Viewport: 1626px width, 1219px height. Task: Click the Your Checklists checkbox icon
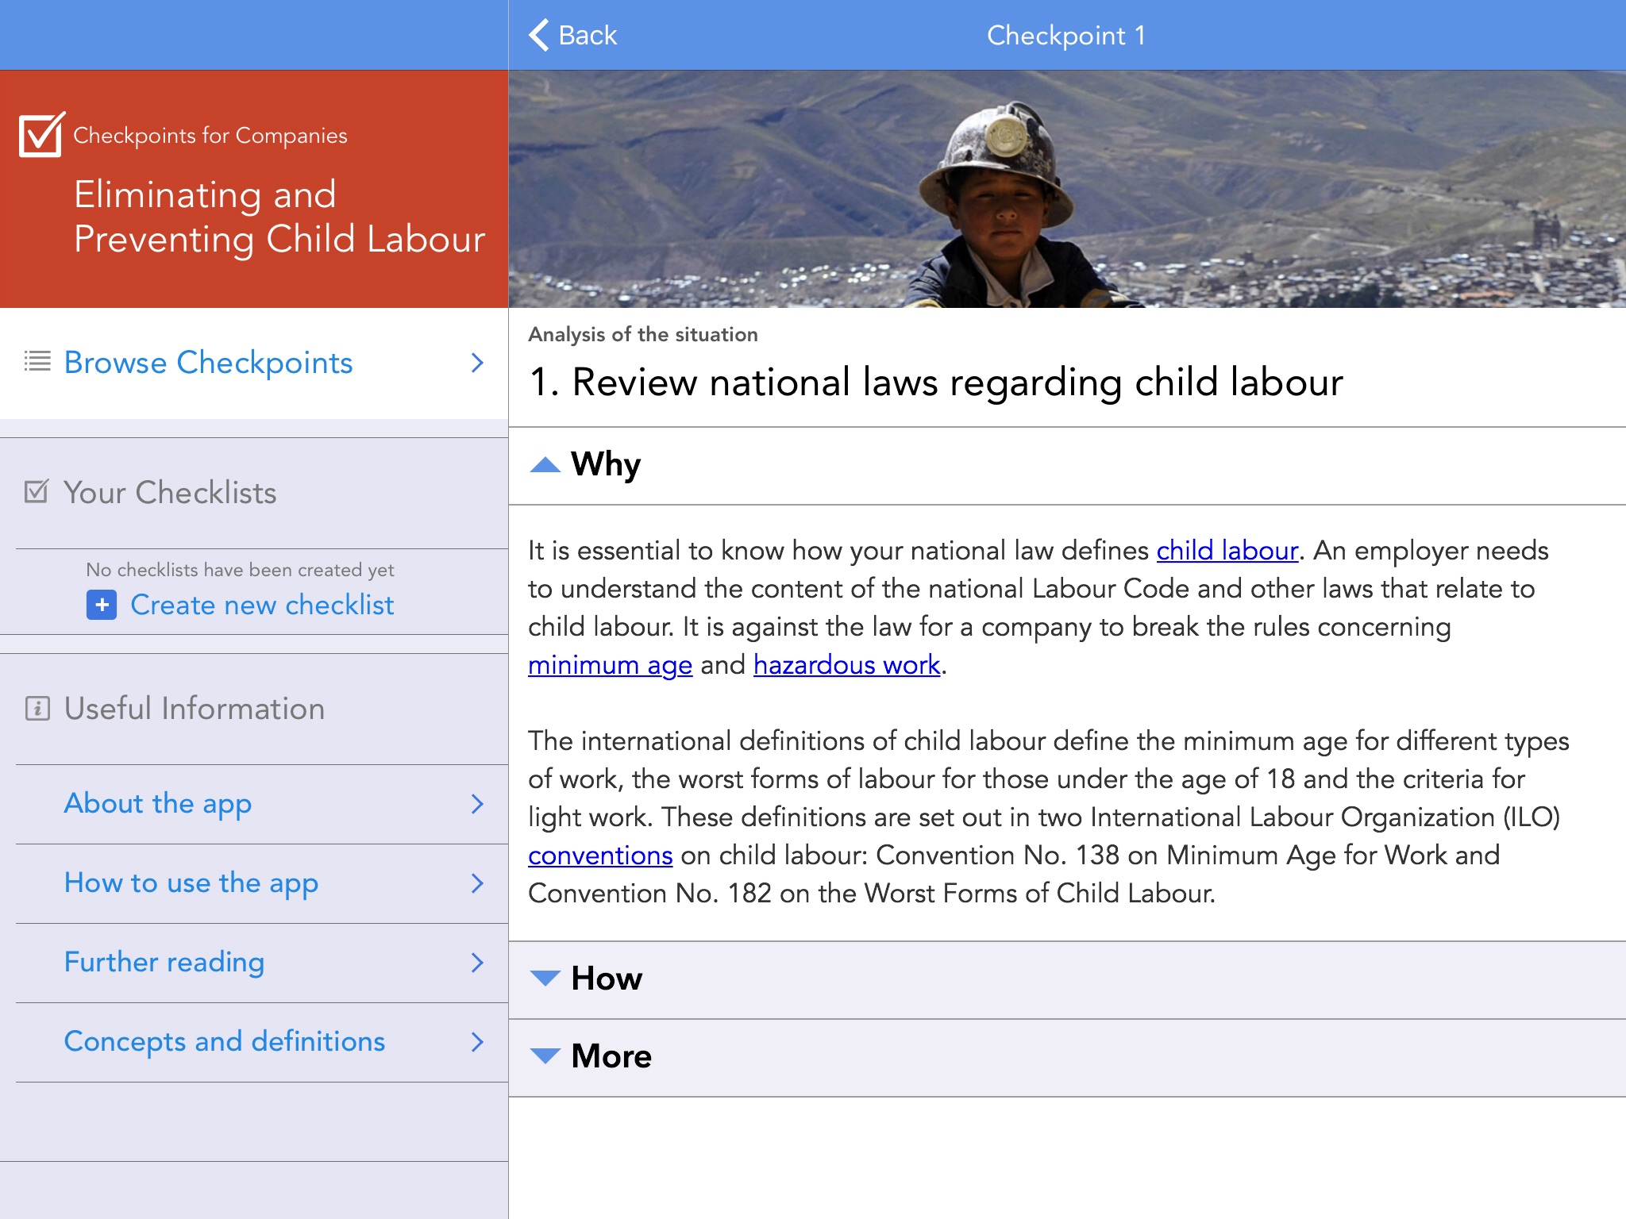tap(37, 492)
